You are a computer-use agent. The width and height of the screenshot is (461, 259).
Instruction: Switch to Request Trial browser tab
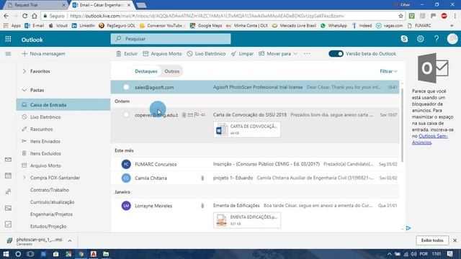pos(35,5)
